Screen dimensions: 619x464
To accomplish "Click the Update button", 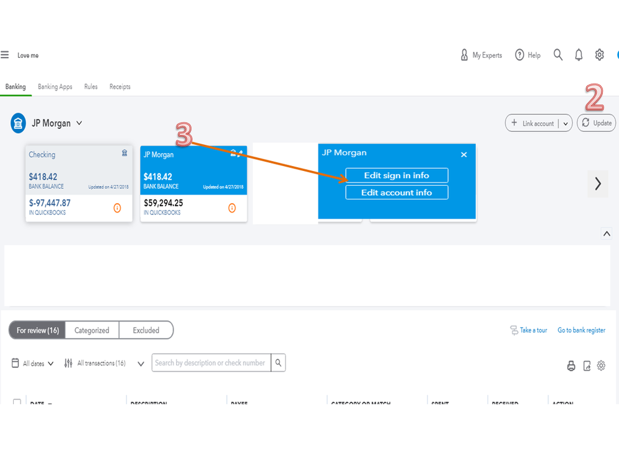I will [x=596, y=123].
